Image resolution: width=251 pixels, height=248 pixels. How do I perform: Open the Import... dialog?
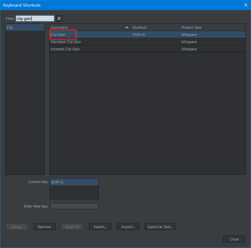tap(128, 227)
